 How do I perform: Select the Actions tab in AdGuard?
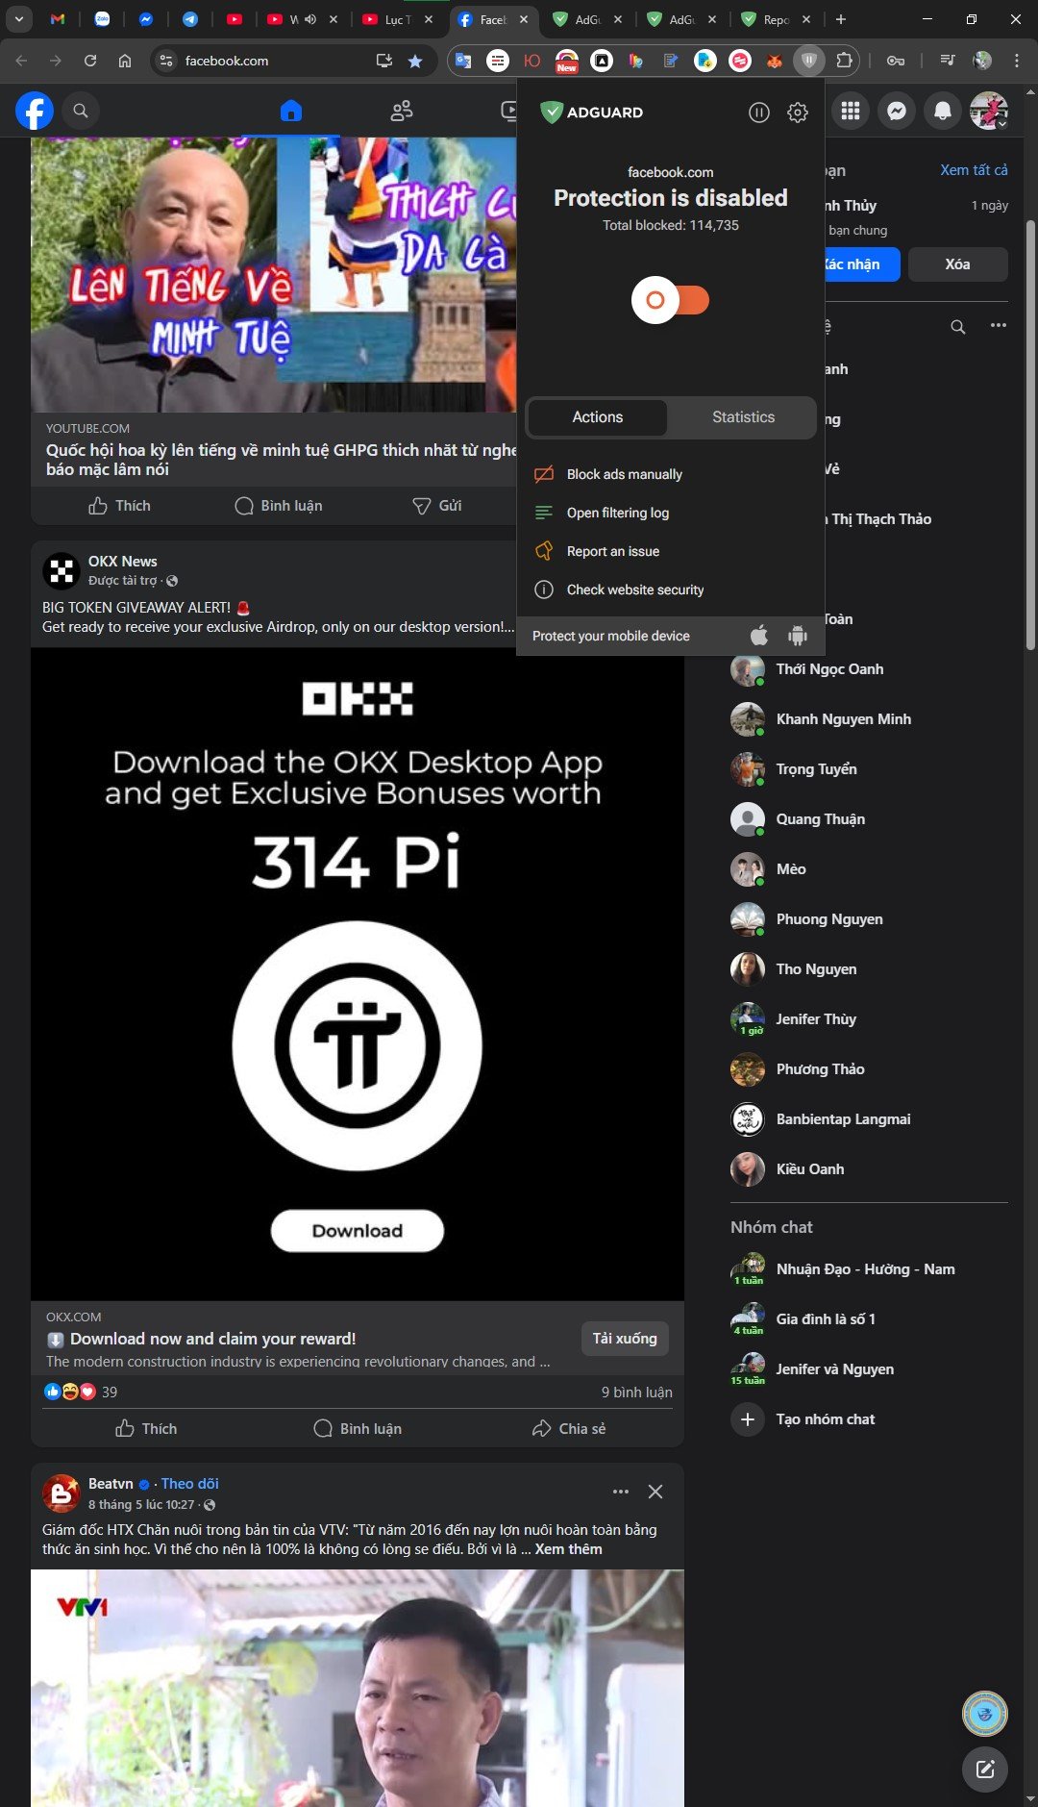click(x=597, y=417)
